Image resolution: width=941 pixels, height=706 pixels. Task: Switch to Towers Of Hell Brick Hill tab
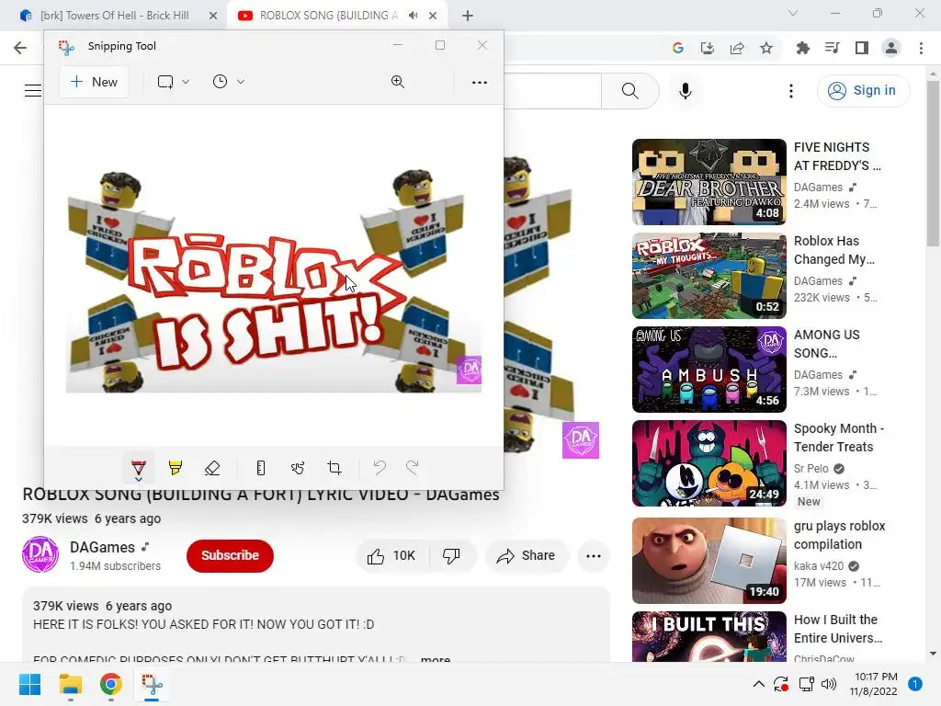point(114,16)
